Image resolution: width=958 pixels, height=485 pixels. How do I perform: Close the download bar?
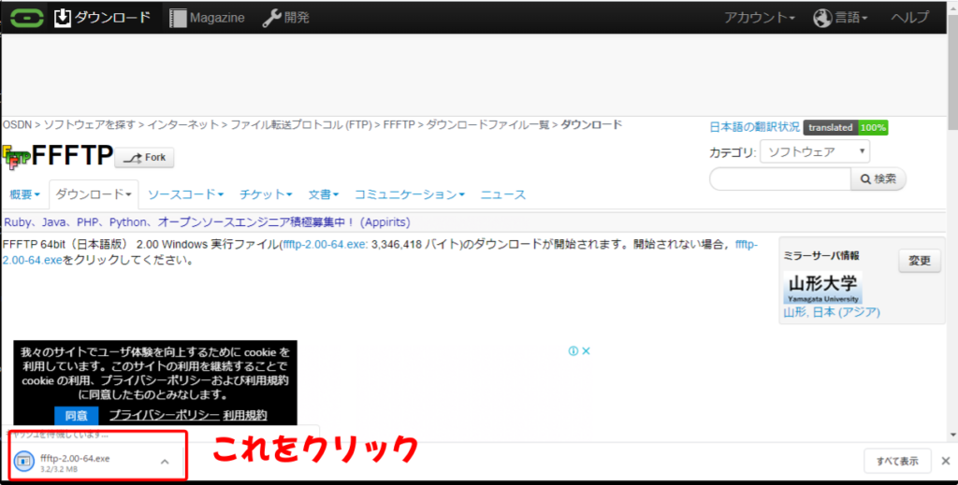946,462
